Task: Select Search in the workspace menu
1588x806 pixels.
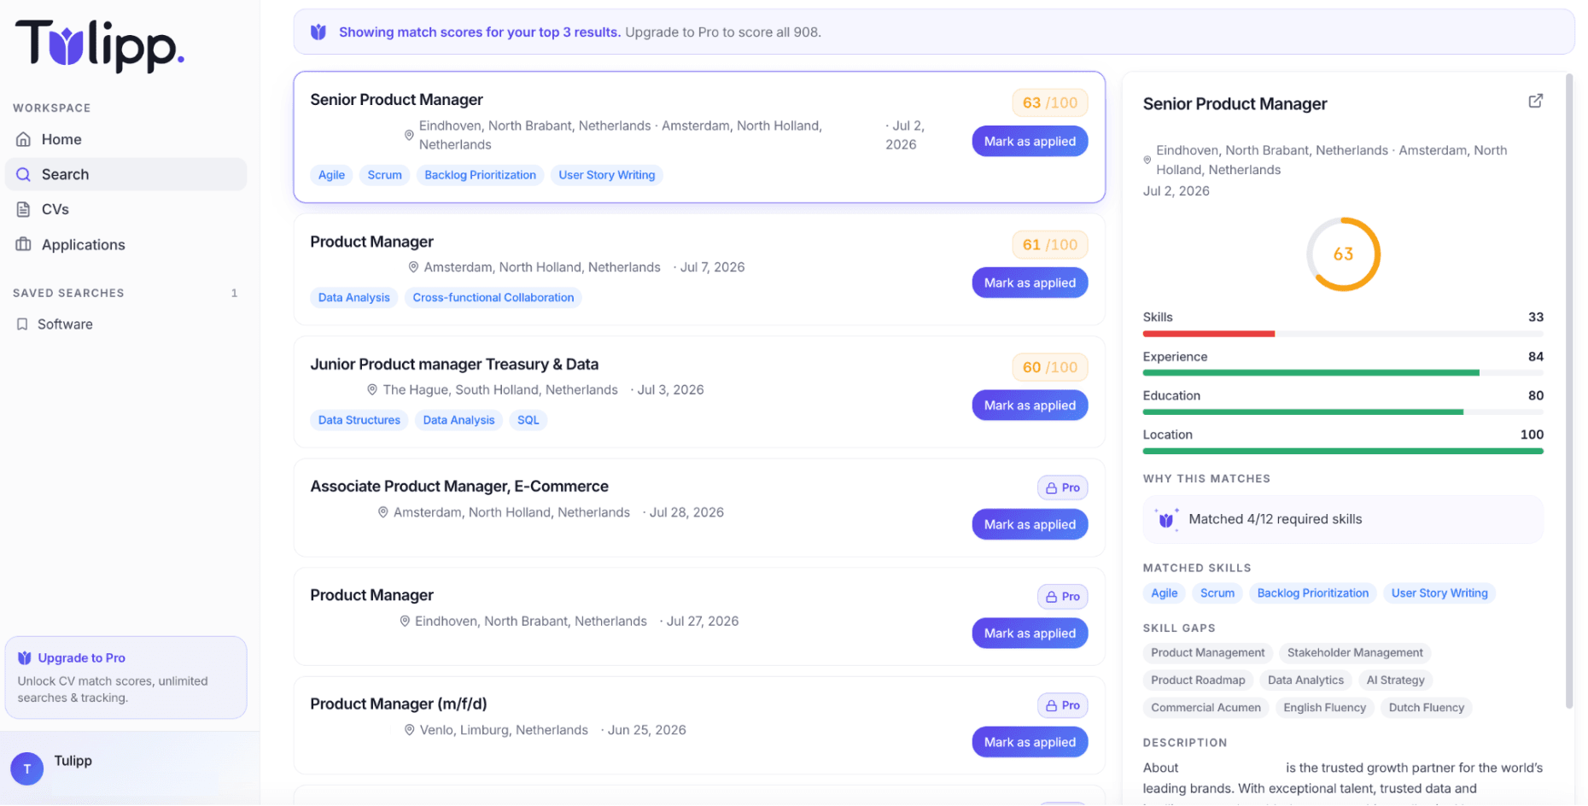Action: point(126,174)
